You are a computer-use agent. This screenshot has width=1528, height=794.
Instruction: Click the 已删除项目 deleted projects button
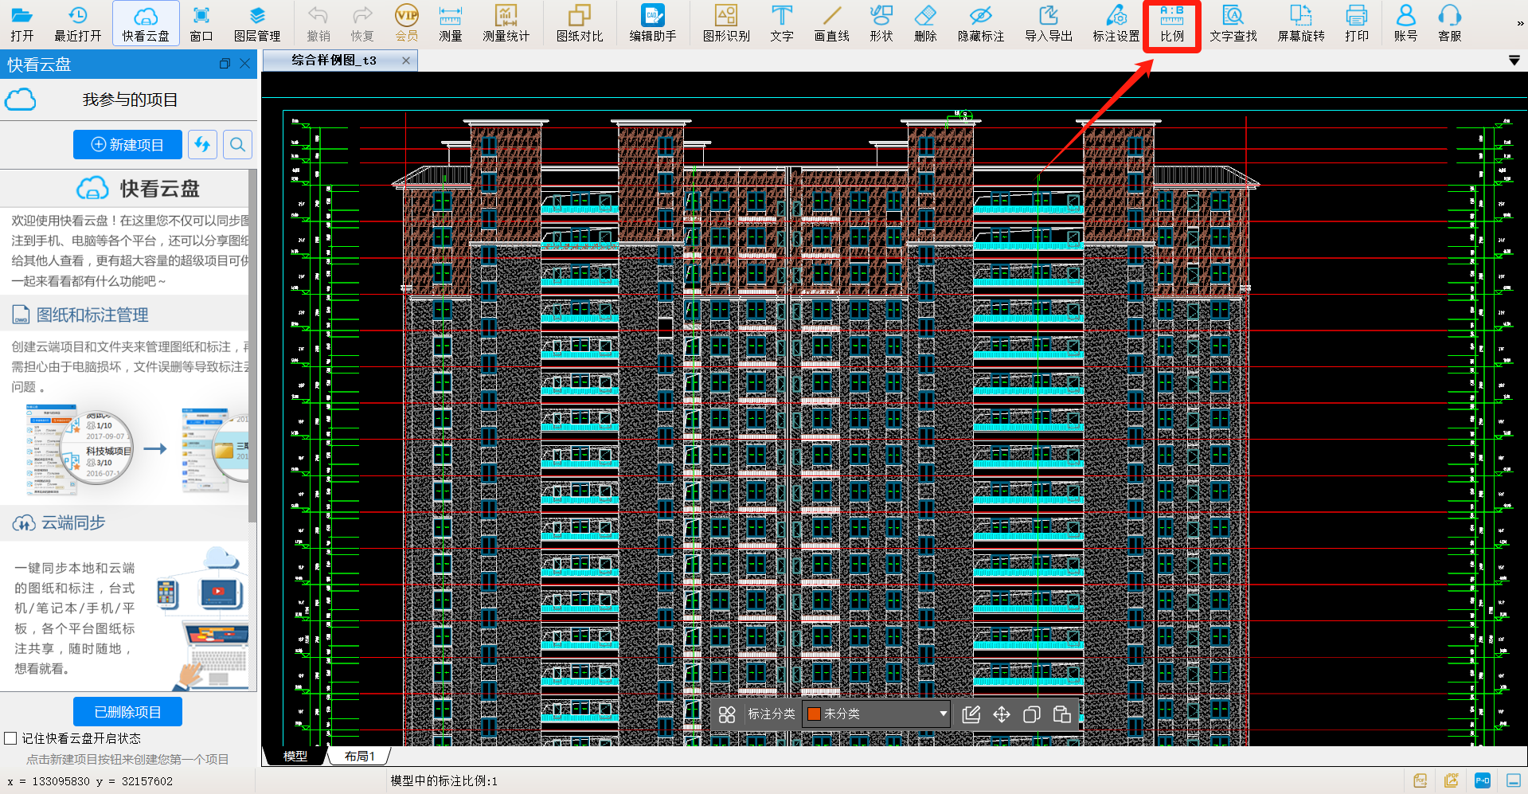click(127, 711)
